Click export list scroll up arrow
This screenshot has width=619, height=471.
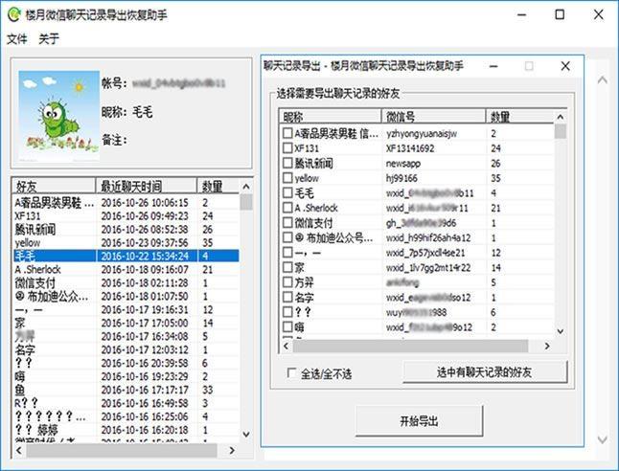pyautogui.click(x=561, y=117)
